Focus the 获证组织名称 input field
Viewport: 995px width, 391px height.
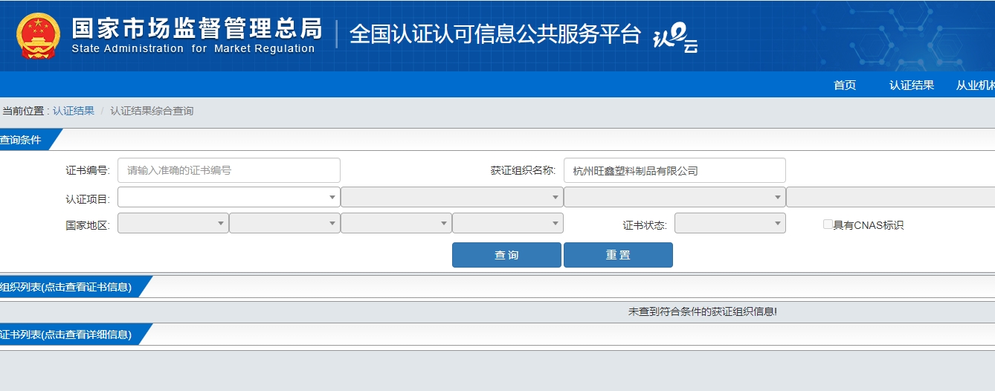674,170
